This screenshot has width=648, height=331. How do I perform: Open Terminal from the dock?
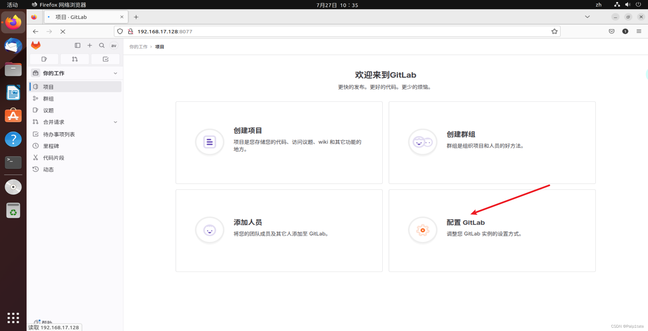click(x=13, y=162)
